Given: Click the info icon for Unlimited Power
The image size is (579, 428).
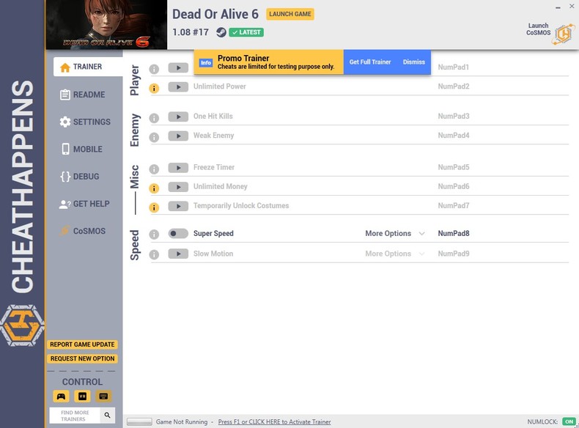Looking at the screenshot, I should click(x=154, y=89).
